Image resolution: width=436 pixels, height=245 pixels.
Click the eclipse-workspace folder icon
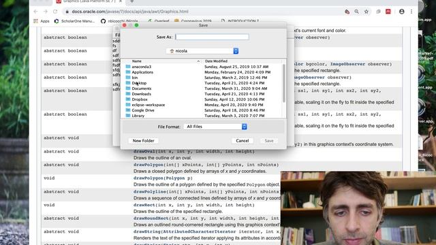[128, 105]
